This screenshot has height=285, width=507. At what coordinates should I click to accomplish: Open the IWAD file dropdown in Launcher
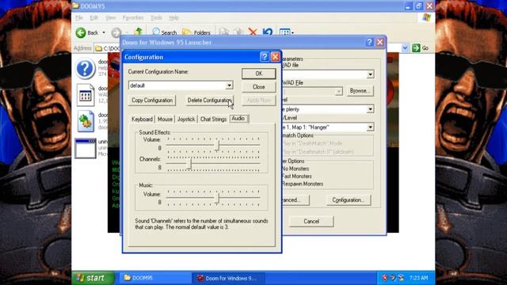[x=370, y=74]
